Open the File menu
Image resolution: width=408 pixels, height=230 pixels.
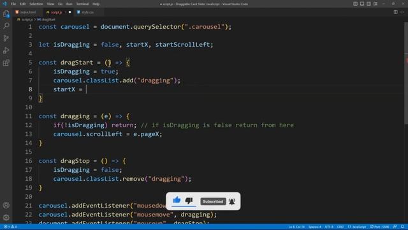[13, 4]
